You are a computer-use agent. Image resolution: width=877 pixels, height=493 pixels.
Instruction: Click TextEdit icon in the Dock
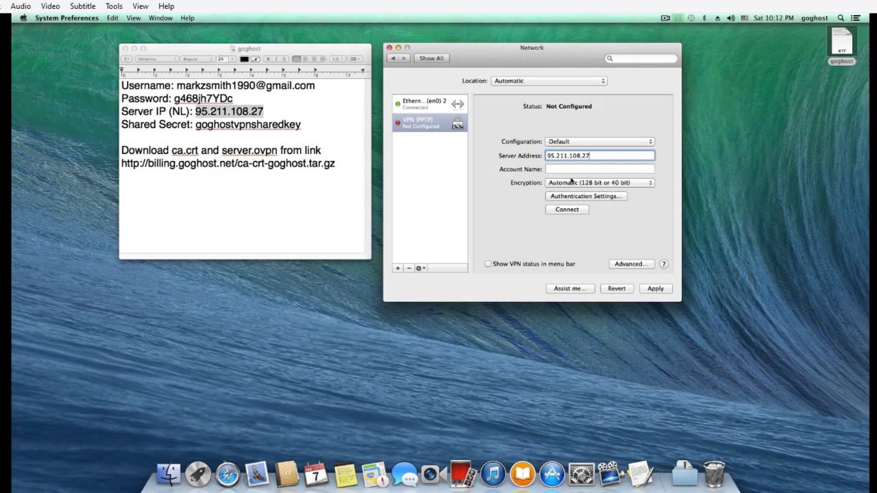[639, 475]
